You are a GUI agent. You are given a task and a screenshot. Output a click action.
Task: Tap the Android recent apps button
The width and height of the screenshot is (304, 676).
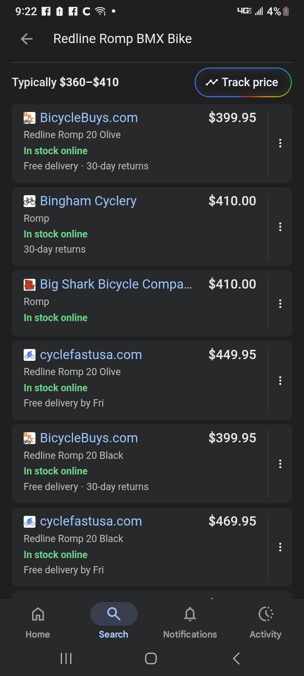click(66, 658)
